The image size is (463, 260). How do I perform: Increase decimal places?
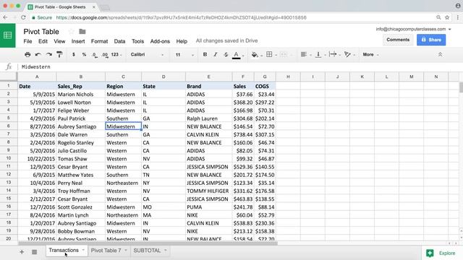[105, 55]
